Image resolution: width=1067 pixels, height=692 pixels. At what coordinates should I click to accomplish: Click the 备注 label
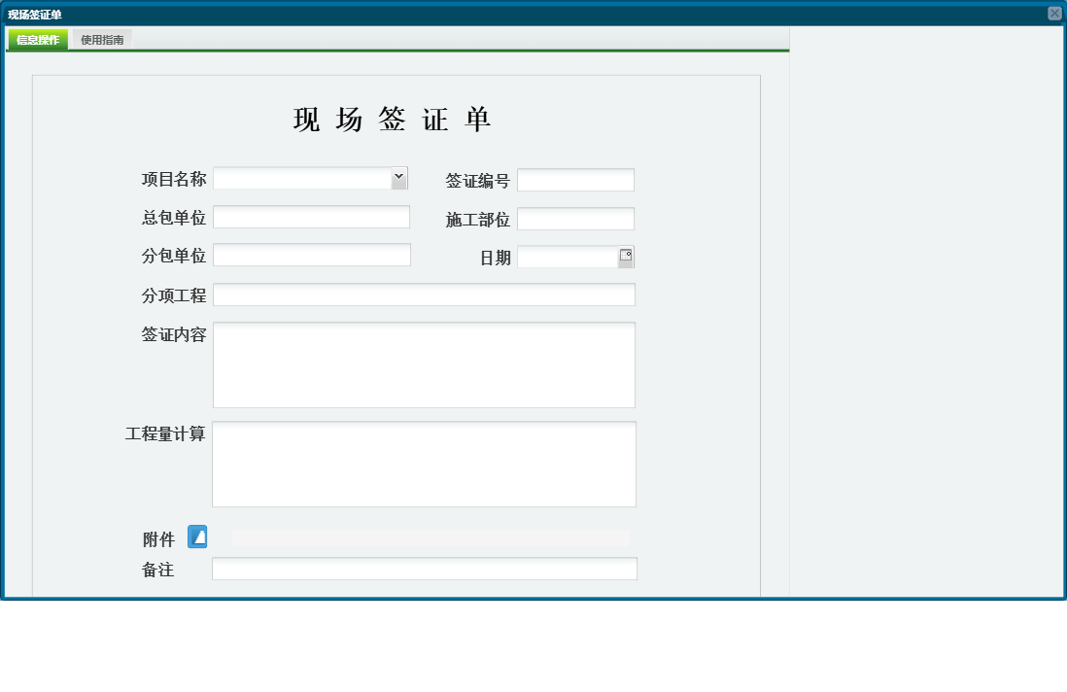[x=157, y=570]
